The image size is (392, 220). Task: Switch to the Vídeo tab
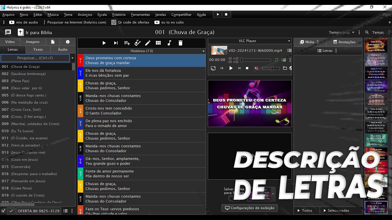coord(10,42)
